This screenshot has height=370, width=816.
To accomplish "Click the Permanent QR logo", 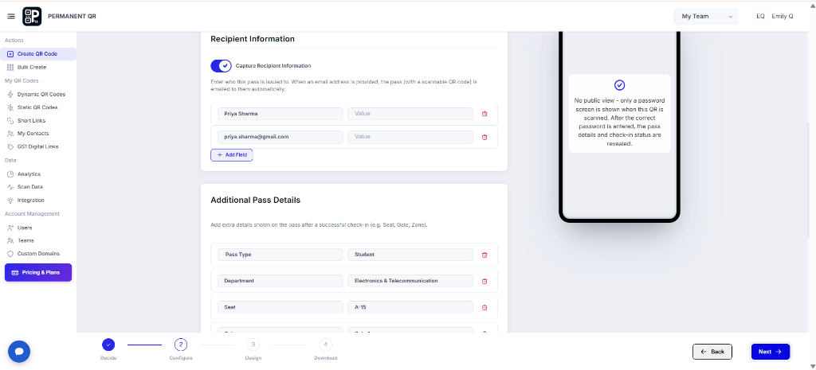I will click(32, 17).
